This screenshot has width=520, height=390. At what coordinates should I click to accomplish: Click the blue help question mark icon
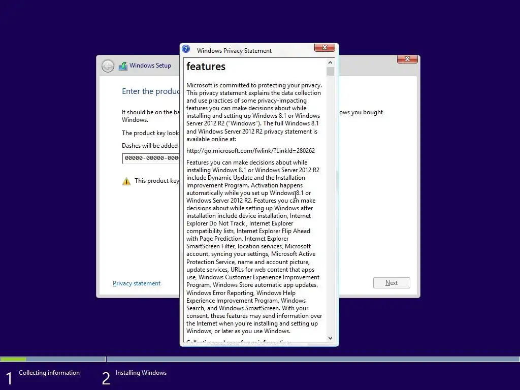(186, 49)
